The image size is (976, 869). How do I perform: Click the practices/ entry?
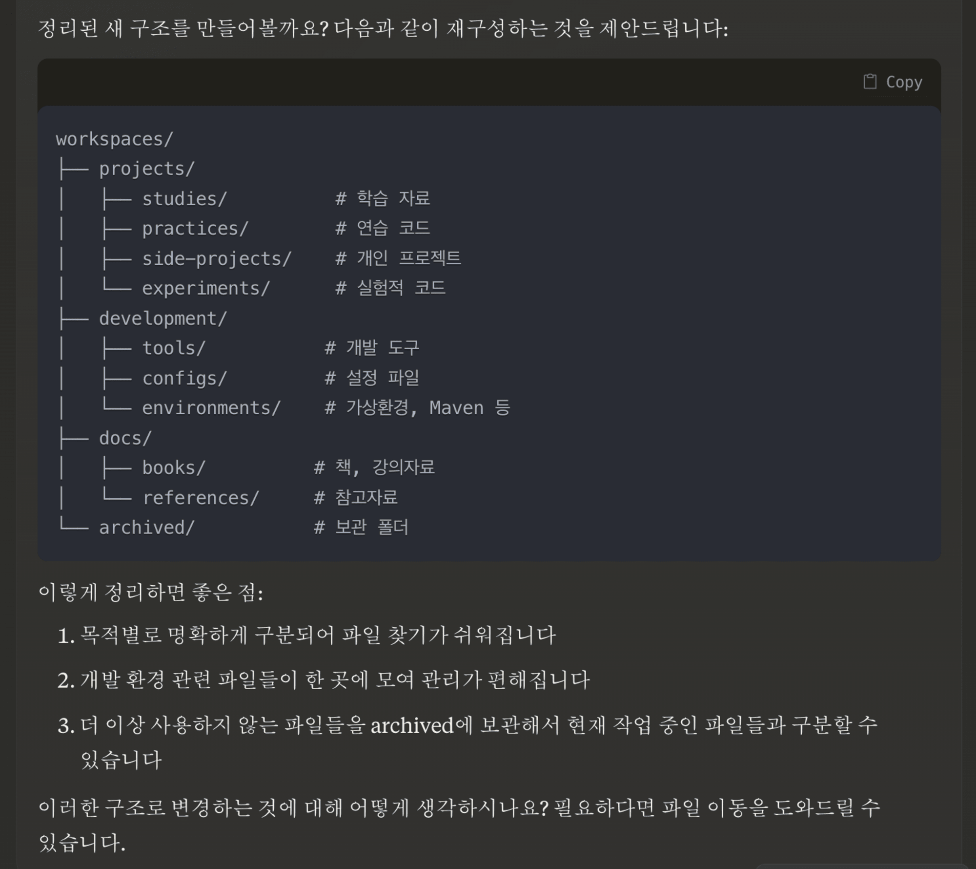(x=195, y=229)
